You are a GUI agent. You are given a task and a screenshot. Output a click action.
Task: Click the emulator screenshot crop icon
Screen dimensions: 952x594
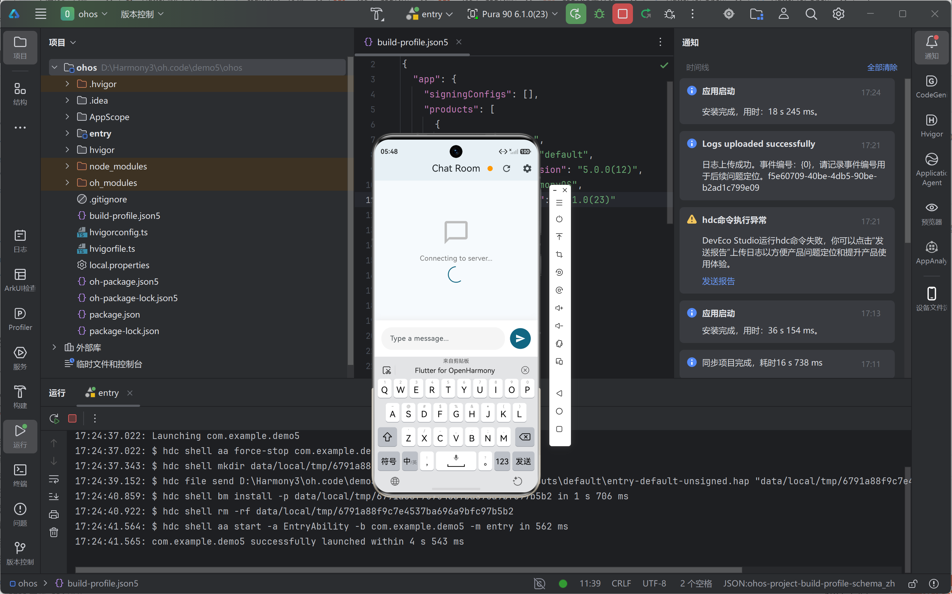[x=559, y=254]
